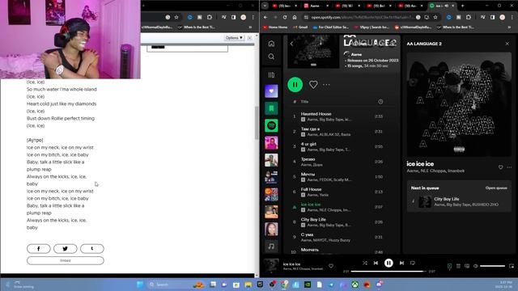Close the AA Language 2 now playing panel
This screenshot has width=518, height=291.
(x=507, y=44)
